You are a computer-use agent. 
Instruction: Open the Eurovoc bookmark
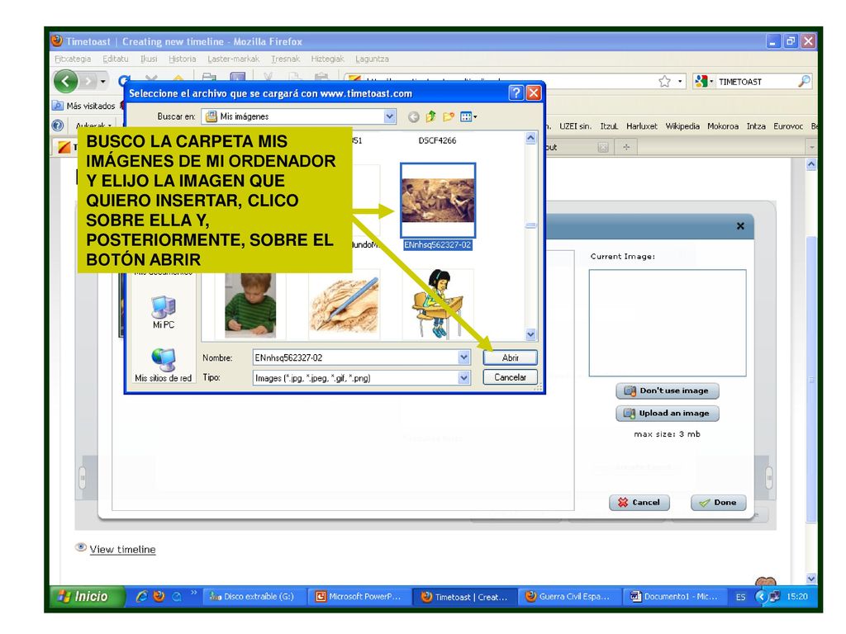click(788, 126)
